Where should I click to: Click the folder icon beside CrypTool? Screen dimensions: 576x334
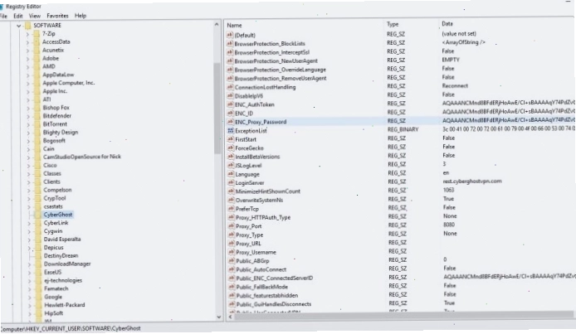[x=38, y=198]
